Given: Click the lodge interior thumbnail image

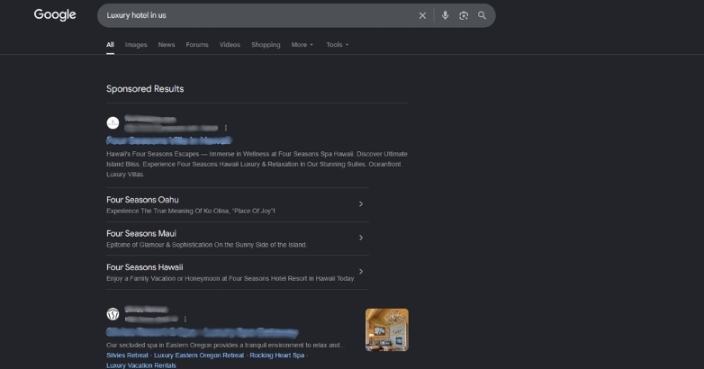Looking at the screenshot, I should click(387, 329).
